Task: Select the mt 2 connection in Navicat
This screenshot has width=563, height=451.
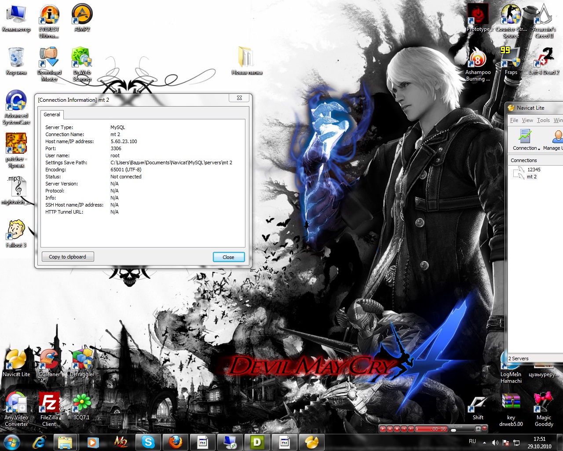Action: [531, 177]
